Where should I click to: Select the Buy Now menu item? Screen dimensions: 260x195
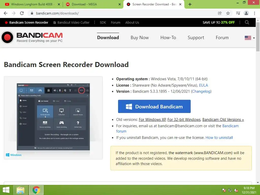pos(140,38)
